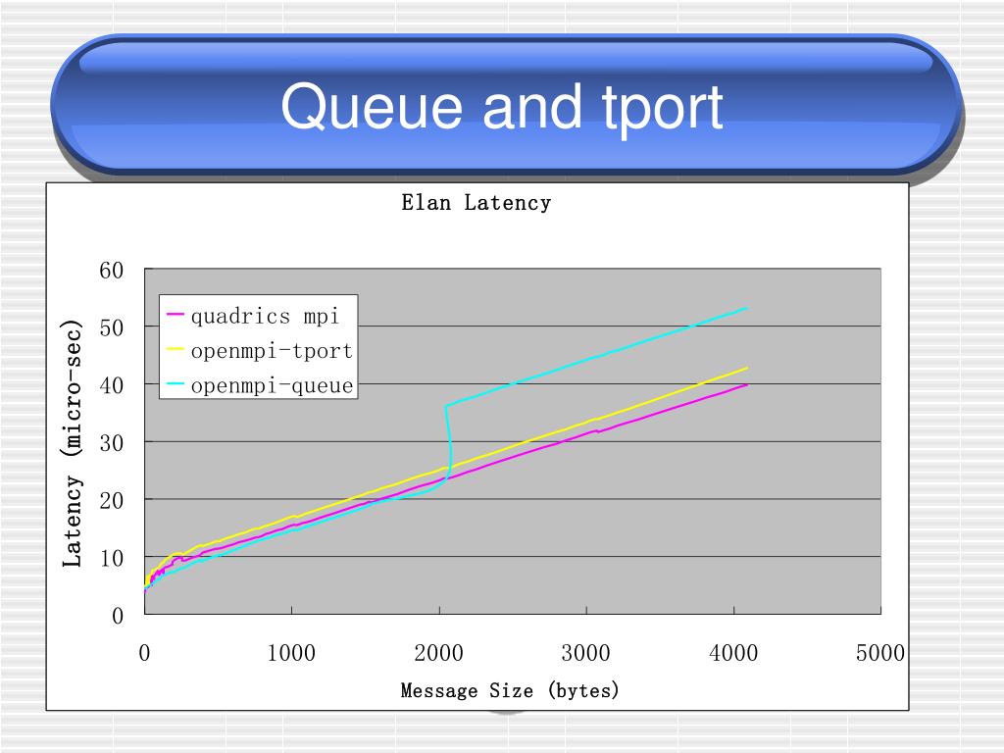Click the y-axis value 10

tap(112, 558)
